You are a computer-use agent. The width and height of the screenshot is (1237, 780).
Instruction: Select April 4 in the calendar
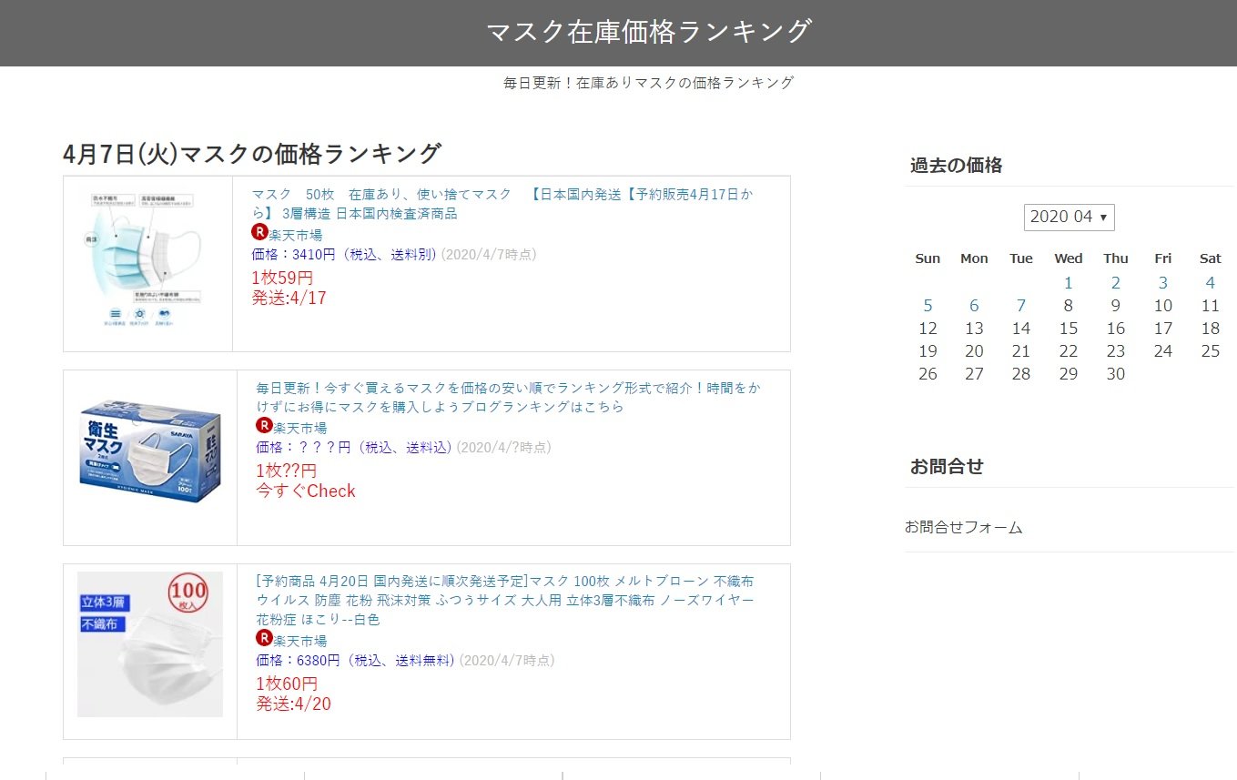1210,283
